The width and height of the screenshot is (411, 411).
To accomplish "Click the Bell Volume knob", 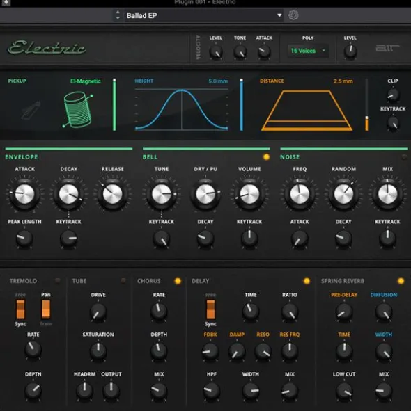I will click(249, 194).
